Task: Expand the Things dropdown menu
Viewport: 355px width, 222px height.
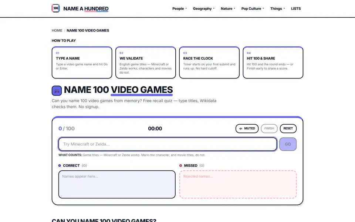Action: pos(278,9)
